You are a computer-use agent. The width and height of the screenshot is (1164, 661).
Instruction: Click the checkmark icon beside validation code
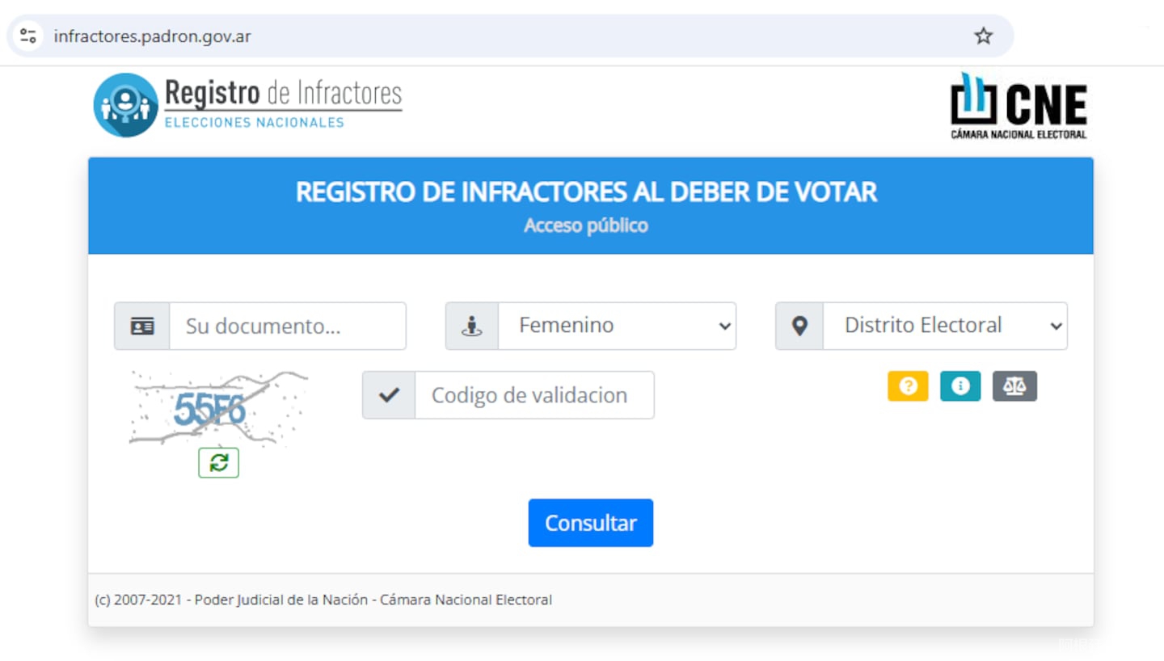[x=388, y=395]
